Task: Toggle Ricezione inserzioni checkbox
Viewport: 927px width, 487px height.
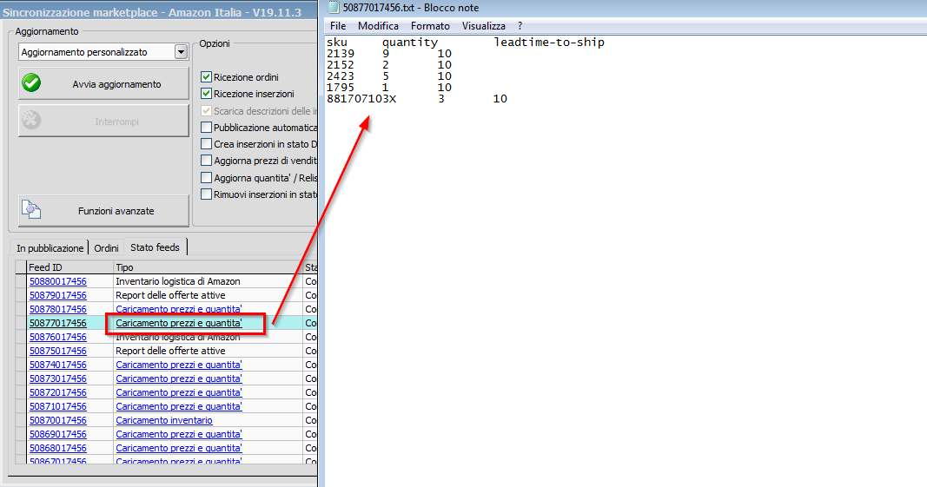Action: tap(206, 94)
